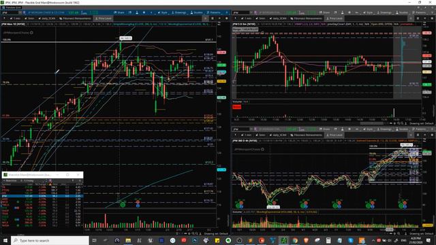Open Google Chrome from the taskbar

coord(295,240)
